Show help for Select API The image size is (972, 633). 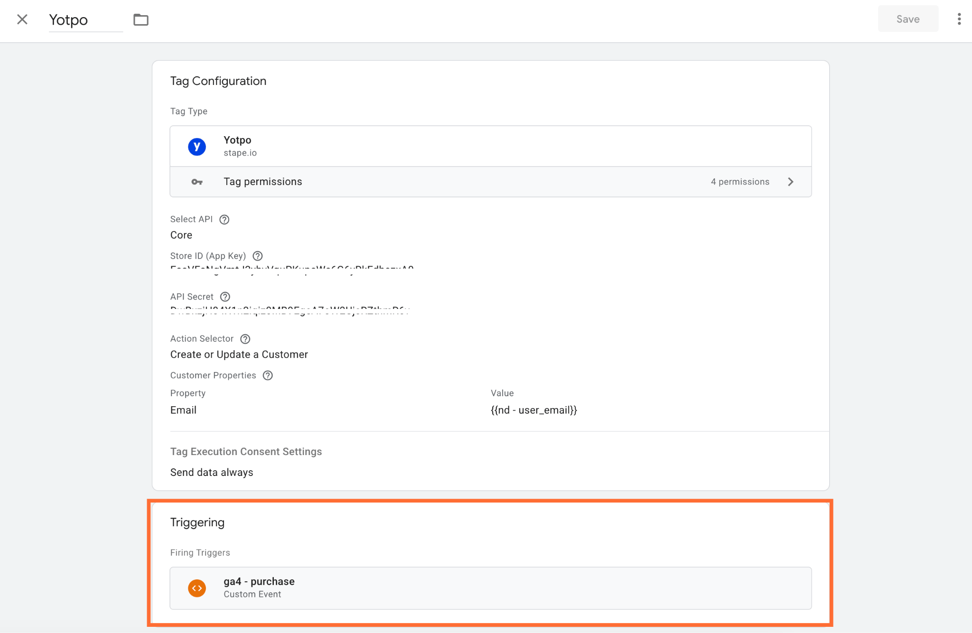click(x=224, y=219)
